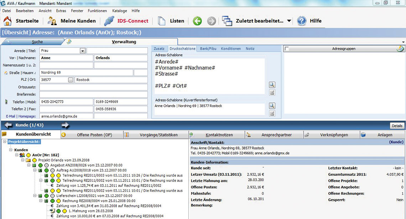Open the Anrede dropdown showing Frau
Screen dimensions: 406x219
click(83, 51)
